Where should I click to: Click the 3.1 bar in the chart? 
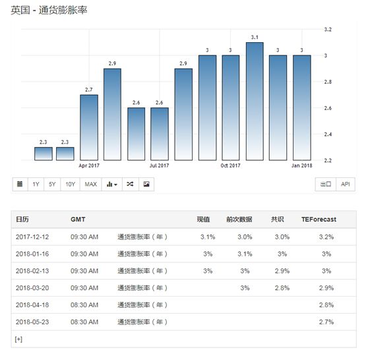click(x=255, y=102)
